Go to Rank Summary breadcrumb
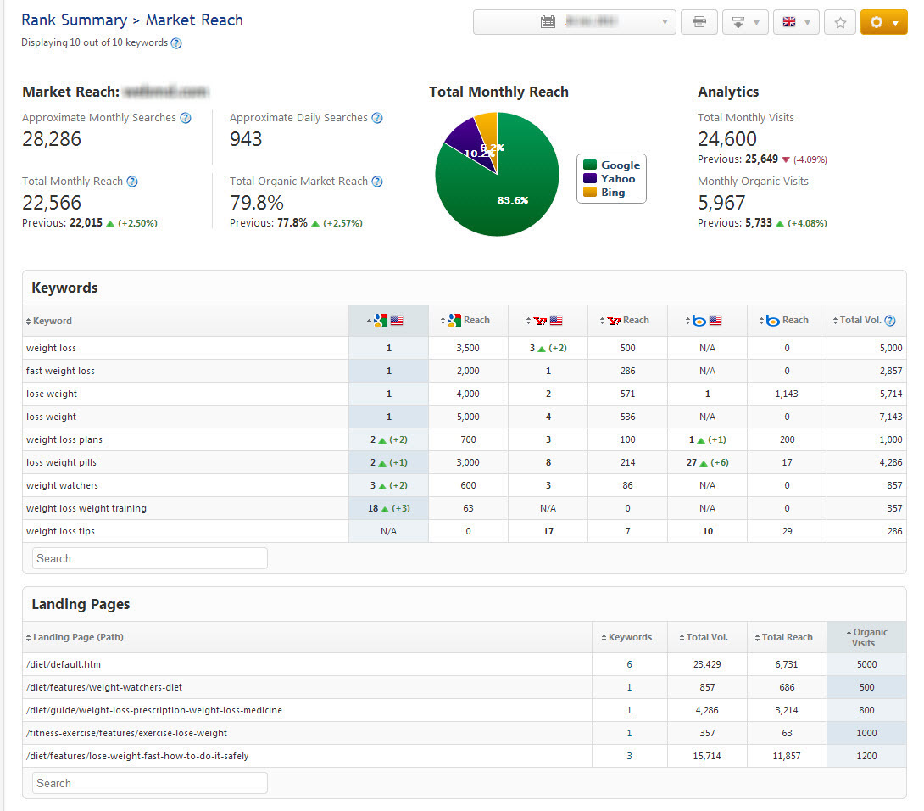924x811 pixels. (74, 20)
